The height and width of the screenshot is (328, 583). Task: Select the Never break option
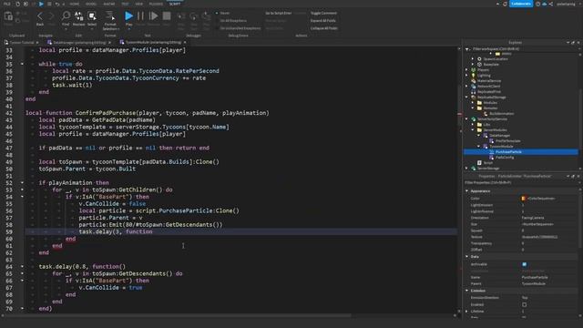(x=222, y=13)
